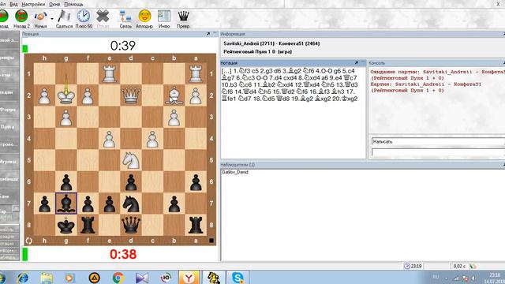The width and height of the screenshot is (505, 284).
Task: Select the white queen on d2
Action: coord(131,95)
